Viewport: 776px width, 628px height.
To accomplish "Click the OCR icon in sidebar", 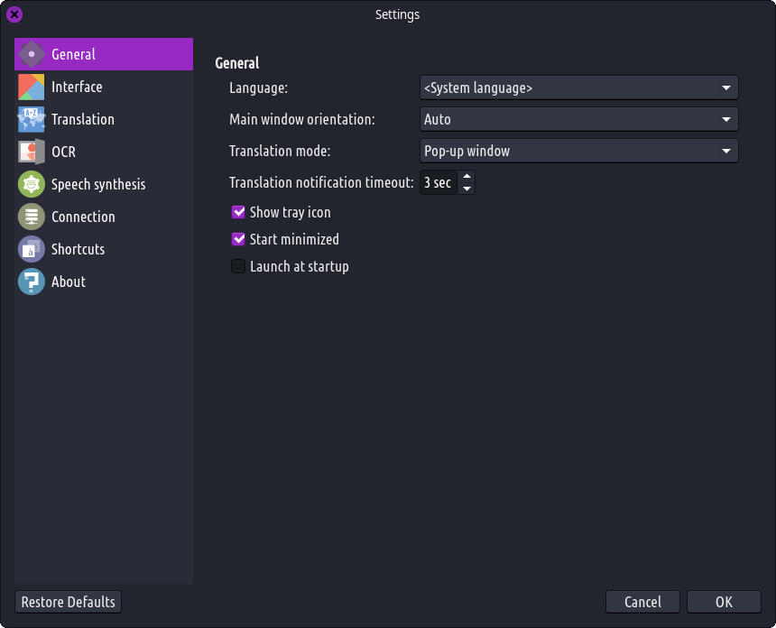I will point(32,152).
